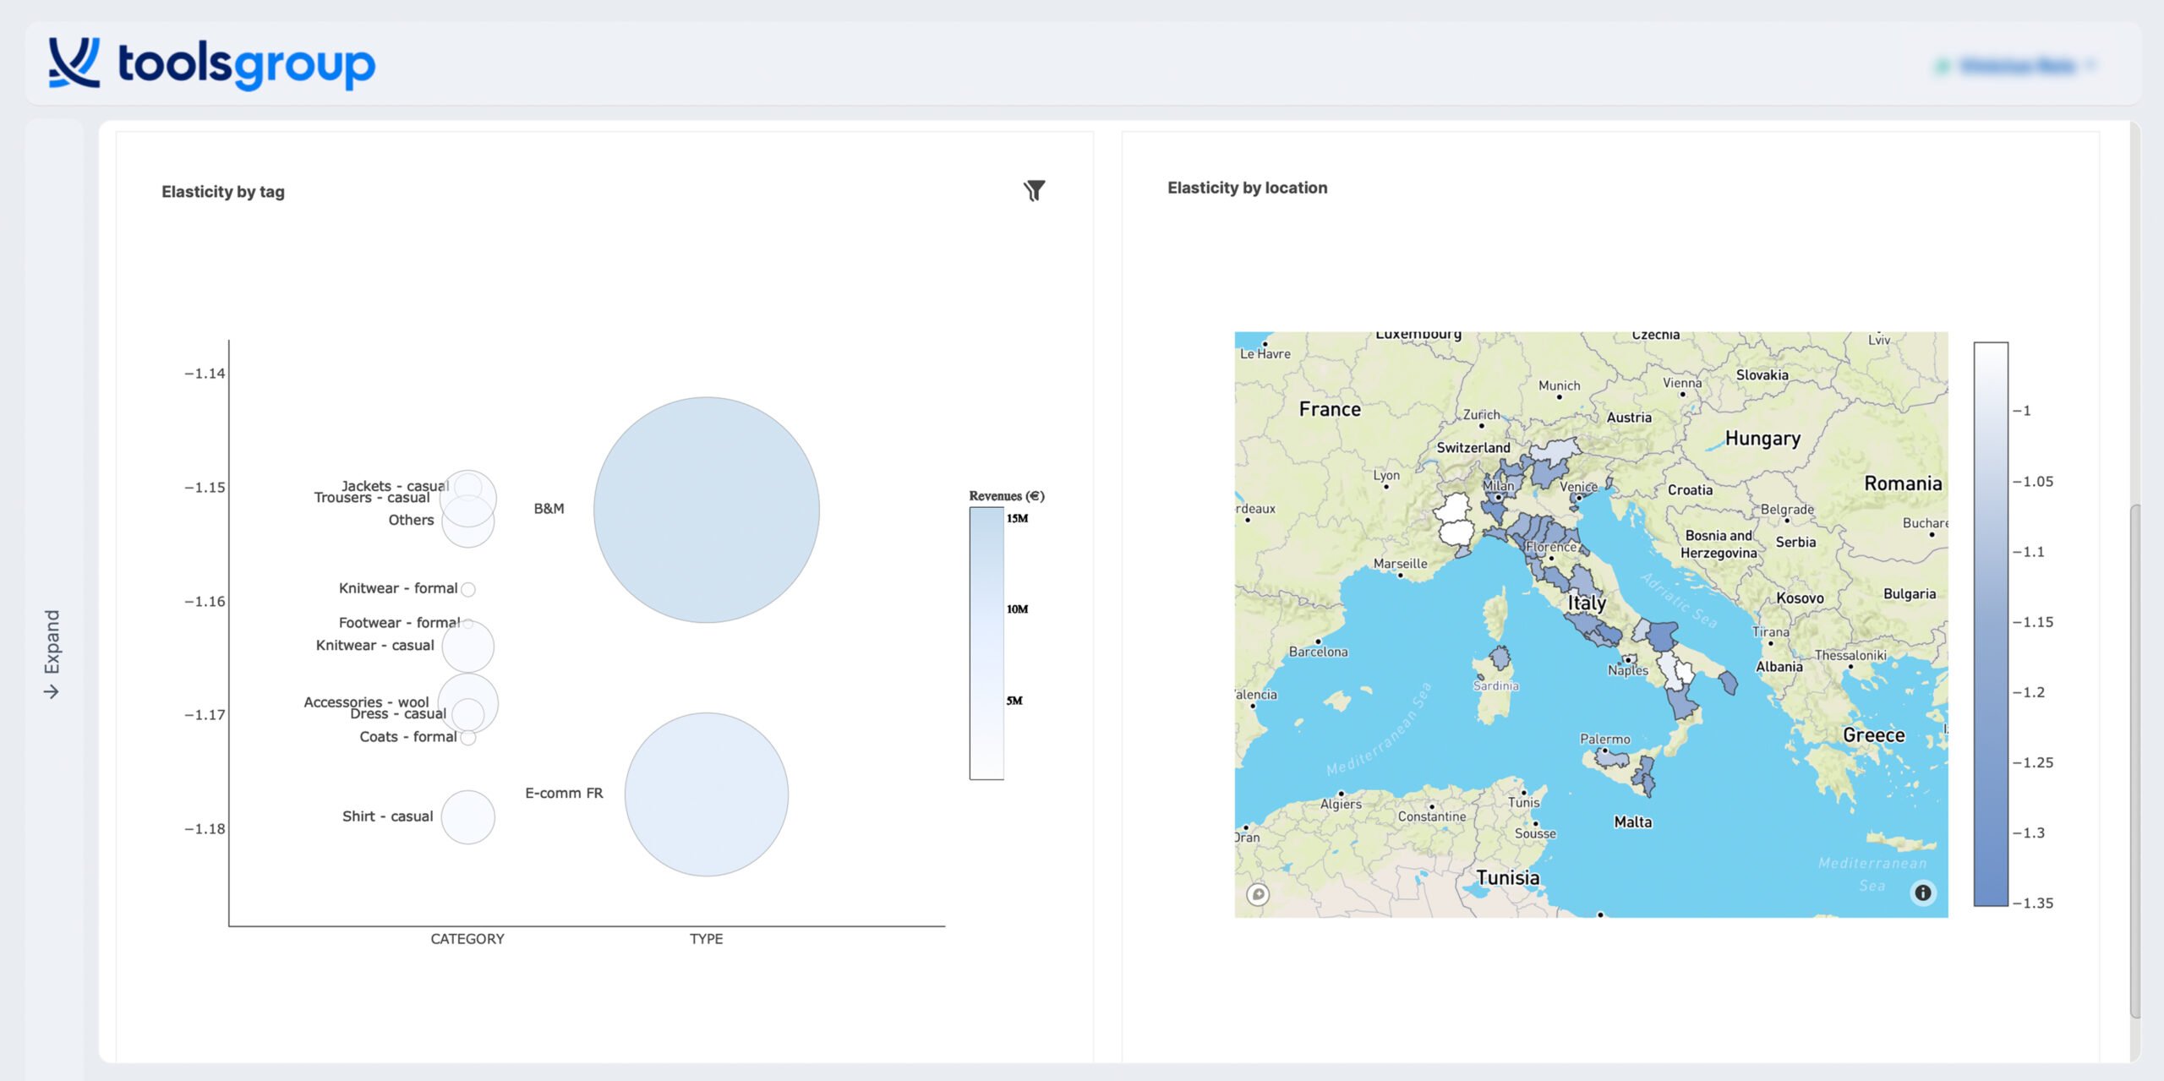Viewport: 2164px width, 1081px height.
Task: Click the −1.14 y-axis tick
Action: pyautogui.click(x=205, y=374)
